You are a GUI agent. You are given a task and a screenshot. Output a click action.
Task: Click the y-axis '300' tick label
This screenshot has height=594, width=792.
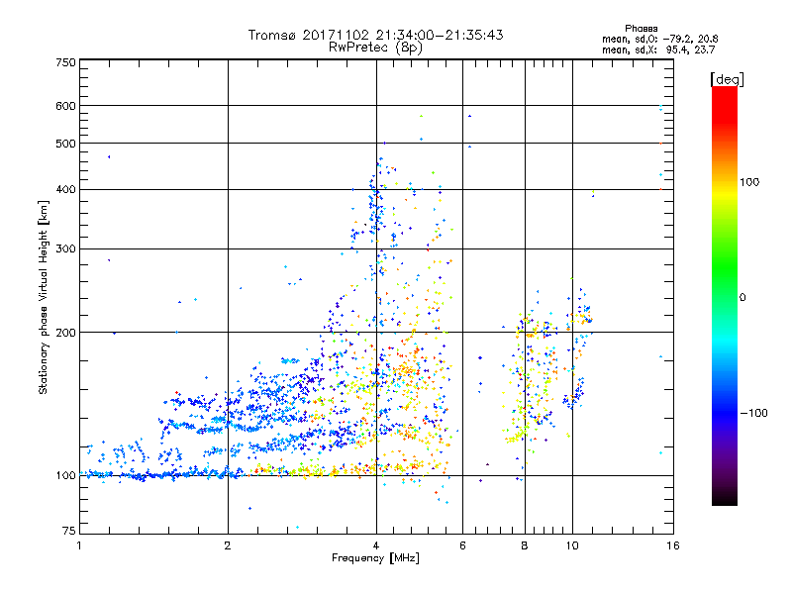pyautogui.click(x=65, y=249)
